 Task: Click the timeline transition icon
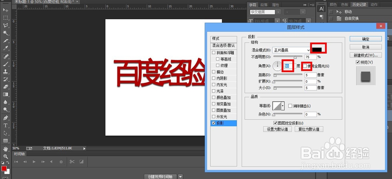click(x=81, y=161)
